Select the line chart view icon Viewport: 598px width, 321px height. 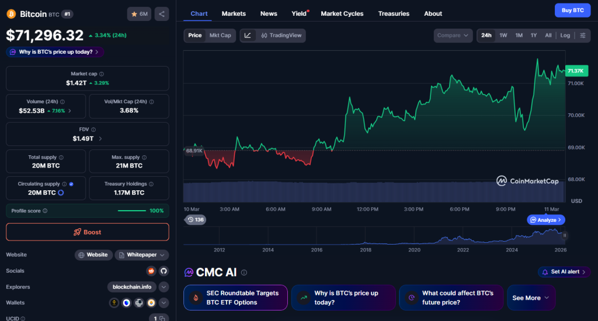(x=248, y=36)
